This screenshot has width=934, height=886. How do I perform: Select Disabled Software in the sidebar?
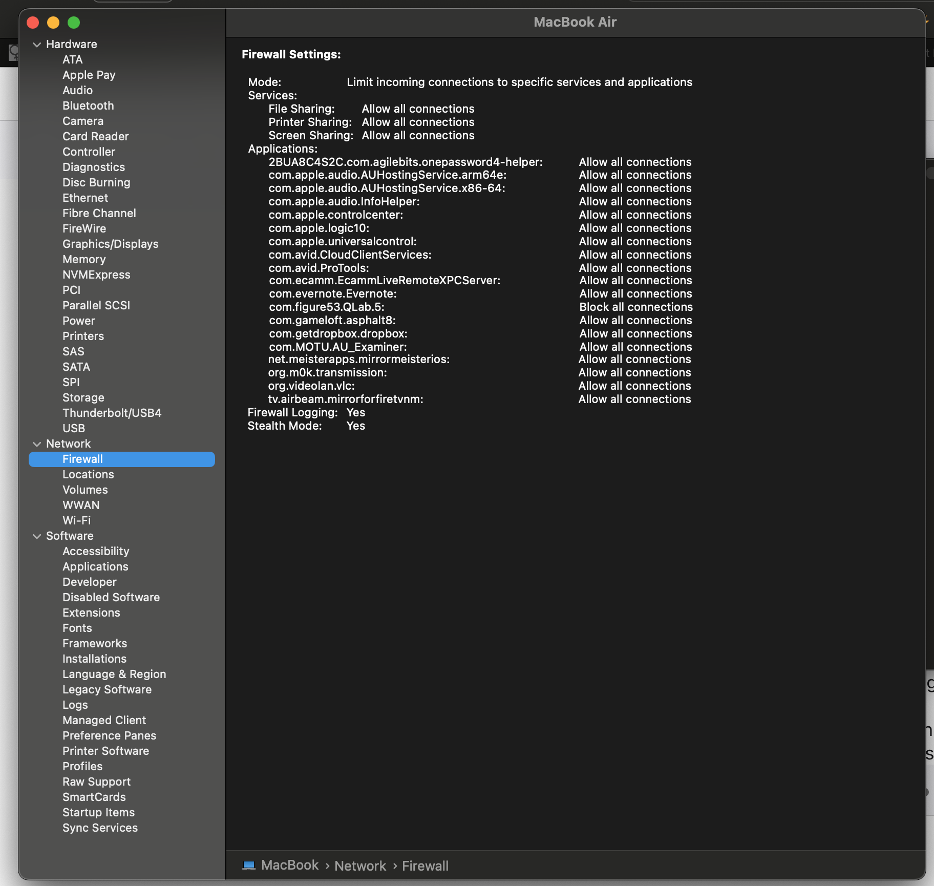point(111,597)
